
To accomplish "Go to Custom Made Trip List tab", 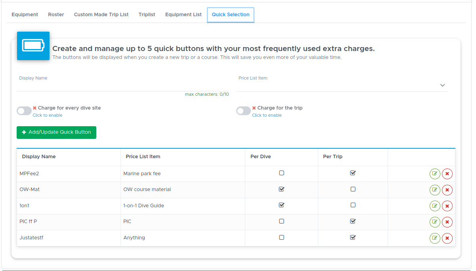I will [101, 15].
